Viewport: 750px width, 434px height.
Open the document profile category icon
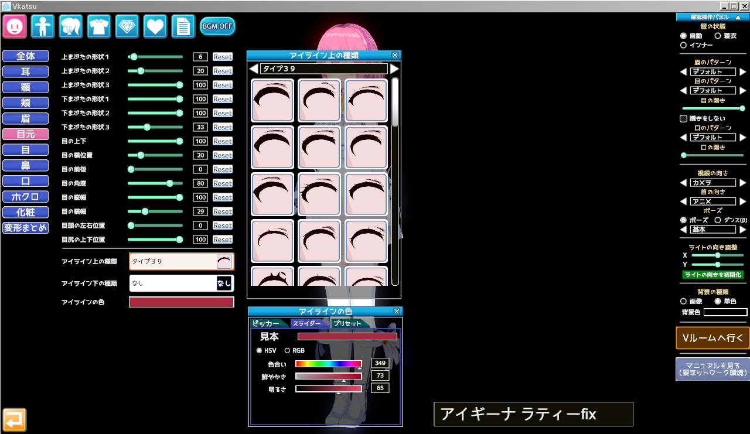[x=183, y=26]
